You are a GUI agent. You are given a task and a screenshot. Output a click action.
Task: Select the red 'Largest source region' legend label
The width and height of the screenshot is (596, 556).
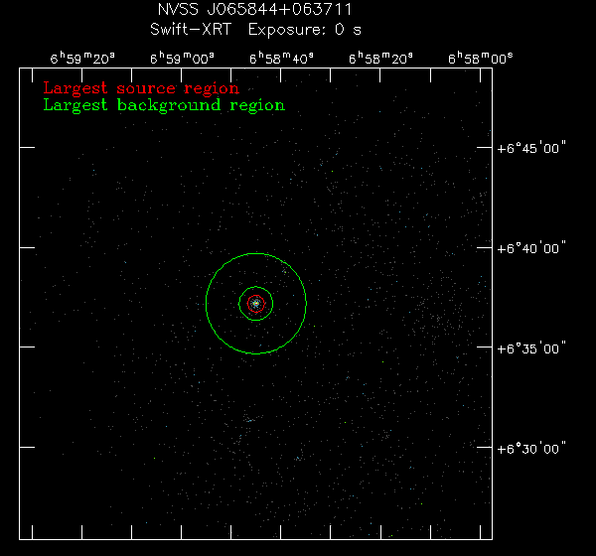141,88
